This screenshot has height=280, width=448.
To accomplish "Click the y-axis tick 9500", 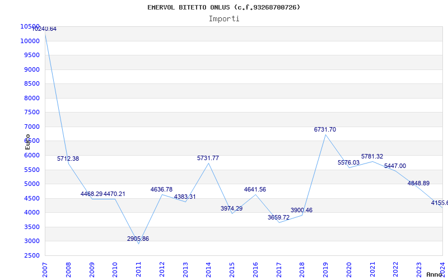I will point(31,55).
